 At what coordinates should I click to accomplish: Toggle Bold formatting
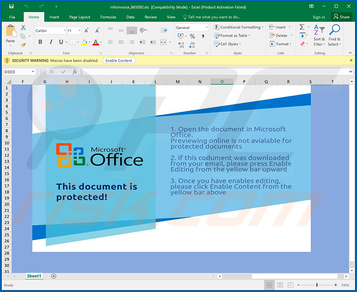point(40,42)
